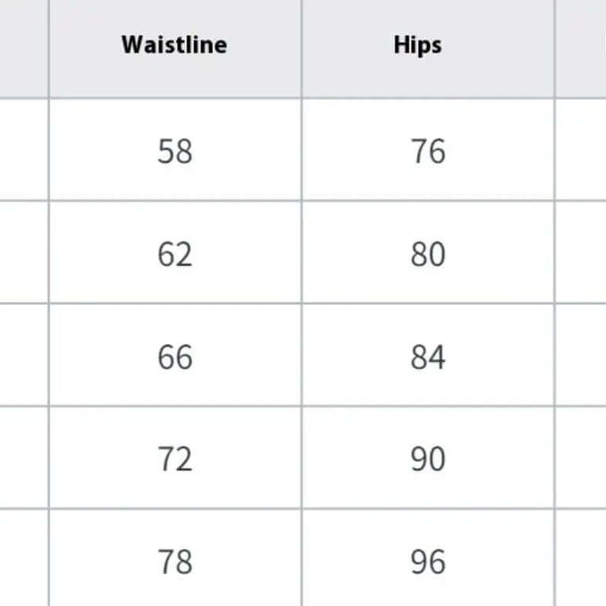Click the cut-off cell left of 58
This screenshot has height=606, width=606.
[24, 150]
